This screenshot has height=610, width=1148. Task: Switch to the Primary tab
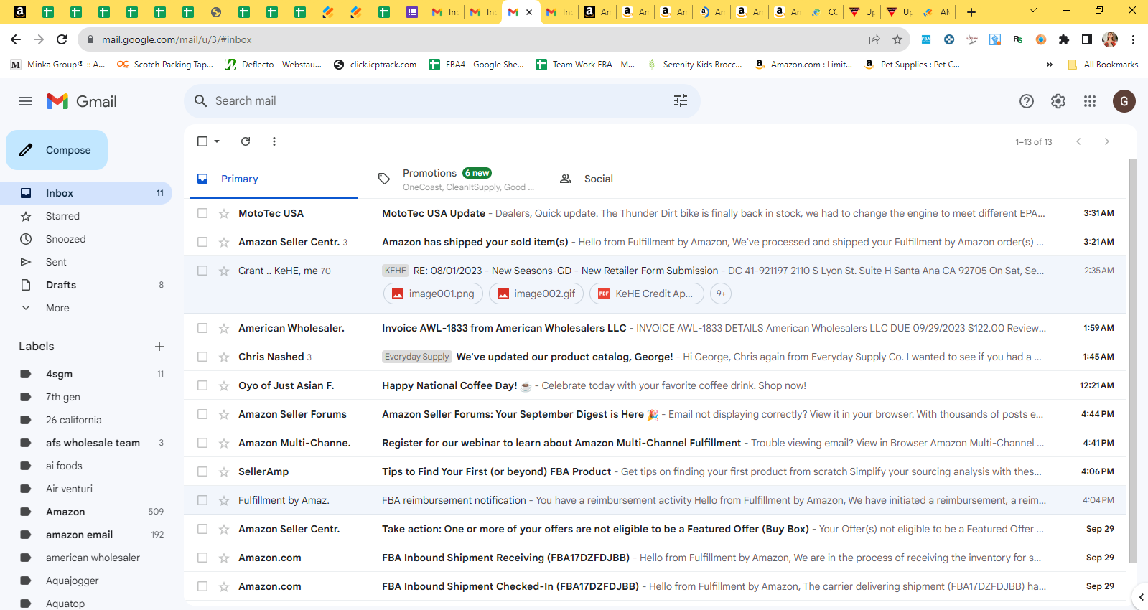point(274,179)
